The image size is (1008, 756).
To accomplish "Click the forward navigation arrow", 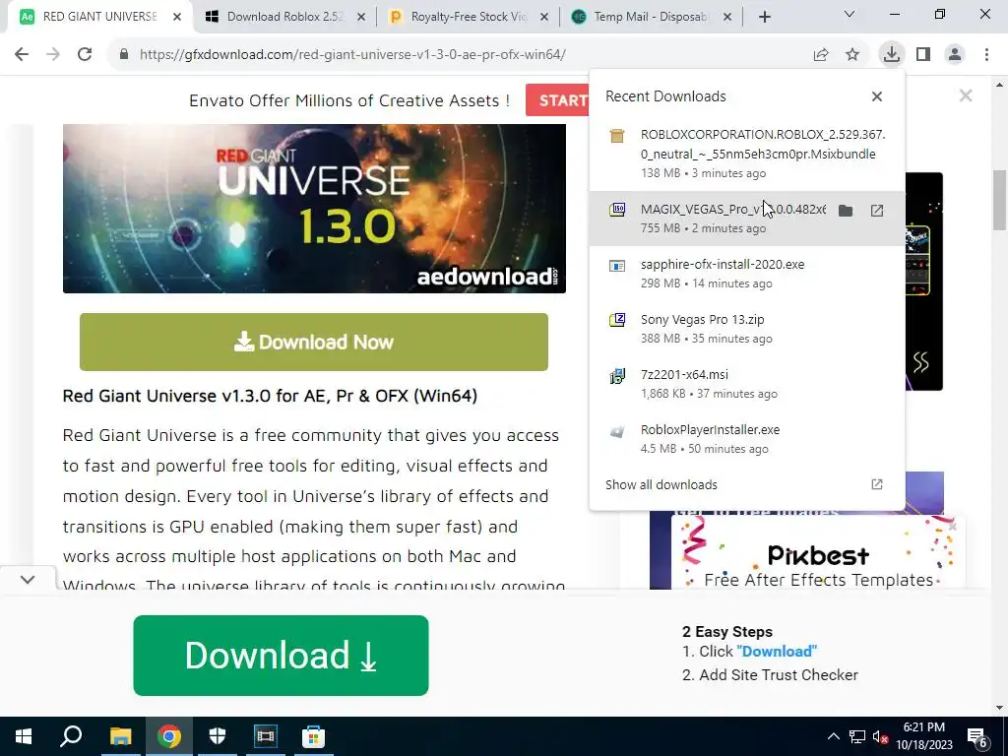I will point(53,55).
